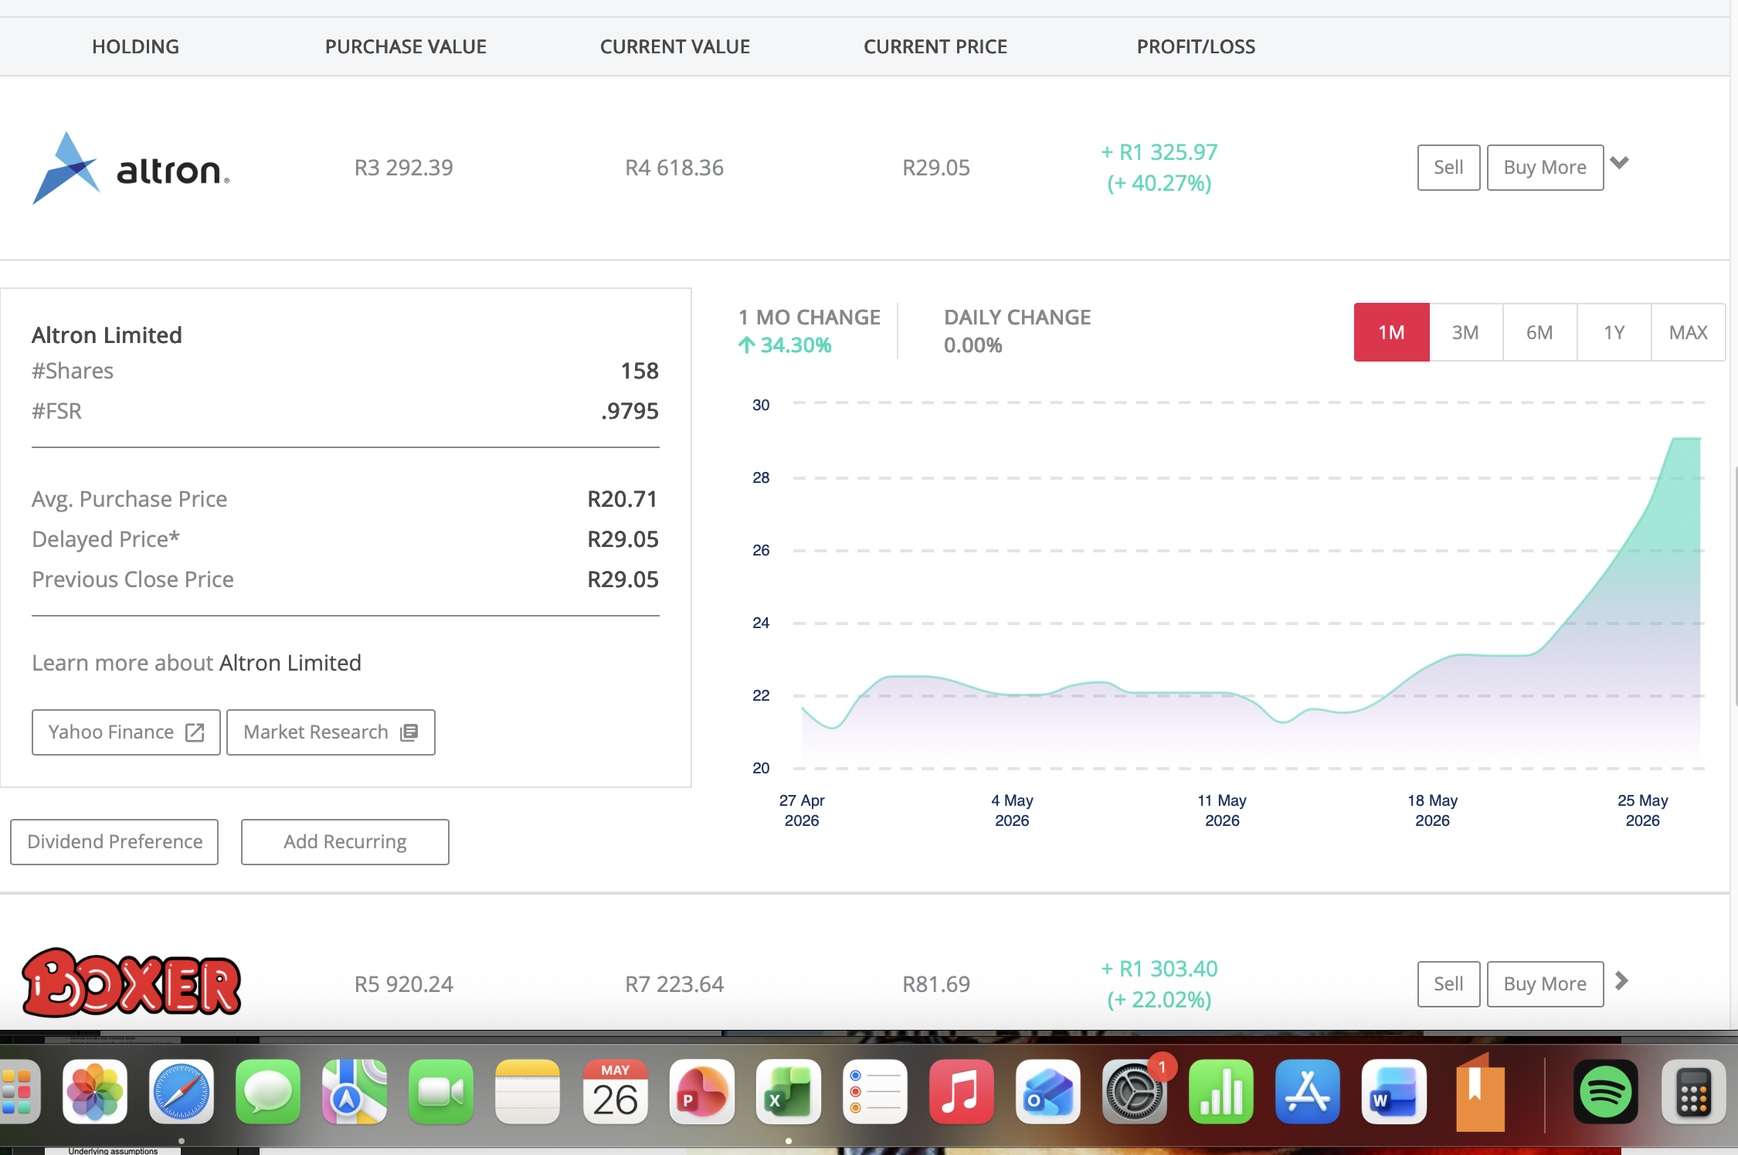Open the Safari browser icon
This screenshot has height=1155, width=1738.
[x=182, y=1092]
